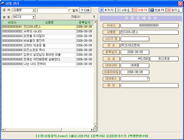Screen dimensions: 184x140
Task: Click the list scroll down arrow
Action: pos(95,126)
